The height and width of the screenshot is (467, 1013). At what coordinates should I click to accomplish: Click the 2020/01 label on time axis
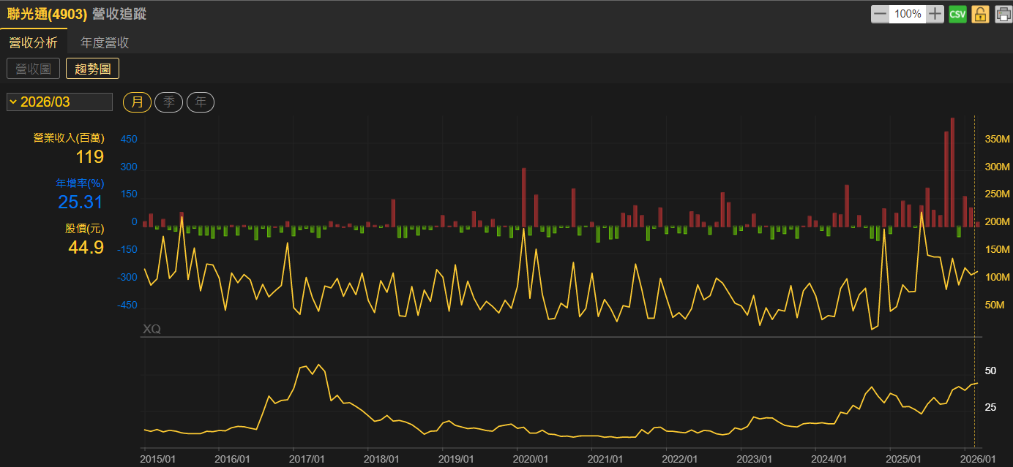531,459
